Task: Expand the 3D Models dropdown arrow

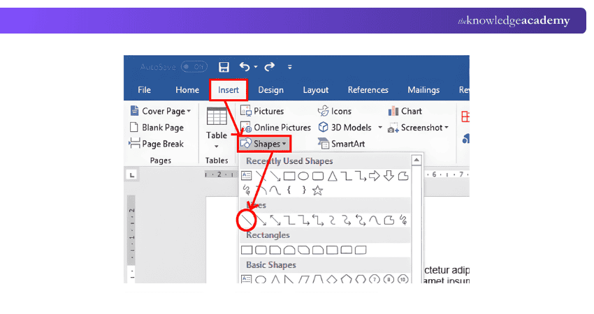Action: tap(380, 128)
